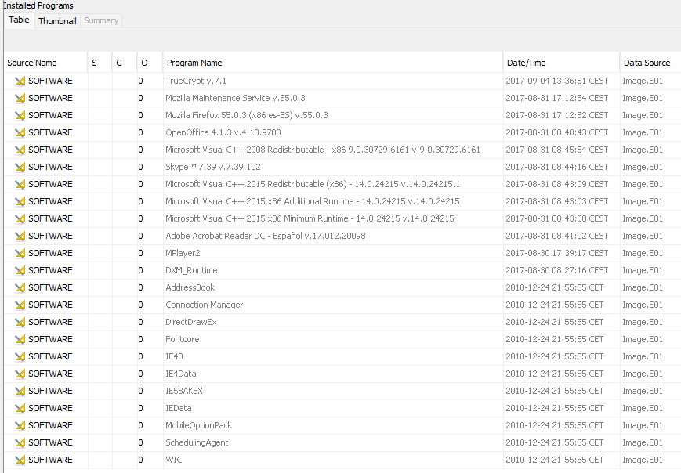Image resolution: width=681 pixels, height=473 pixels.
Task: Click the SOFTWARE icon in the Fontcore row
Action: pos(20,339)
